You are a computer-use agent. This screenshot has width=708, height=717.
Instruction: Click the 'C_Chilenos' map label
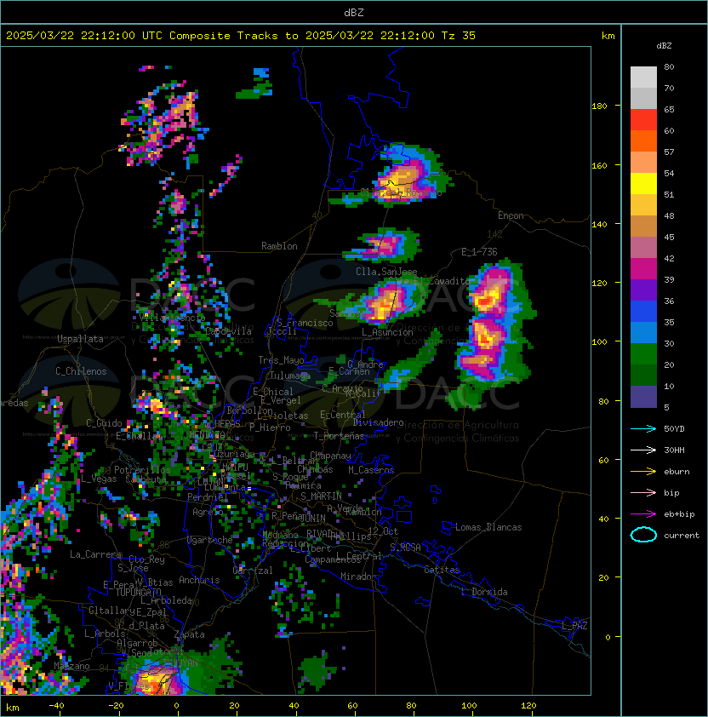[81, 371]
